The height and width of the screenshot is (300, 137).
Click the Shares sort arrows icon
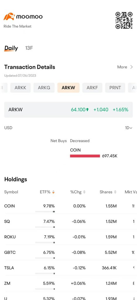[x=115, y=192]
